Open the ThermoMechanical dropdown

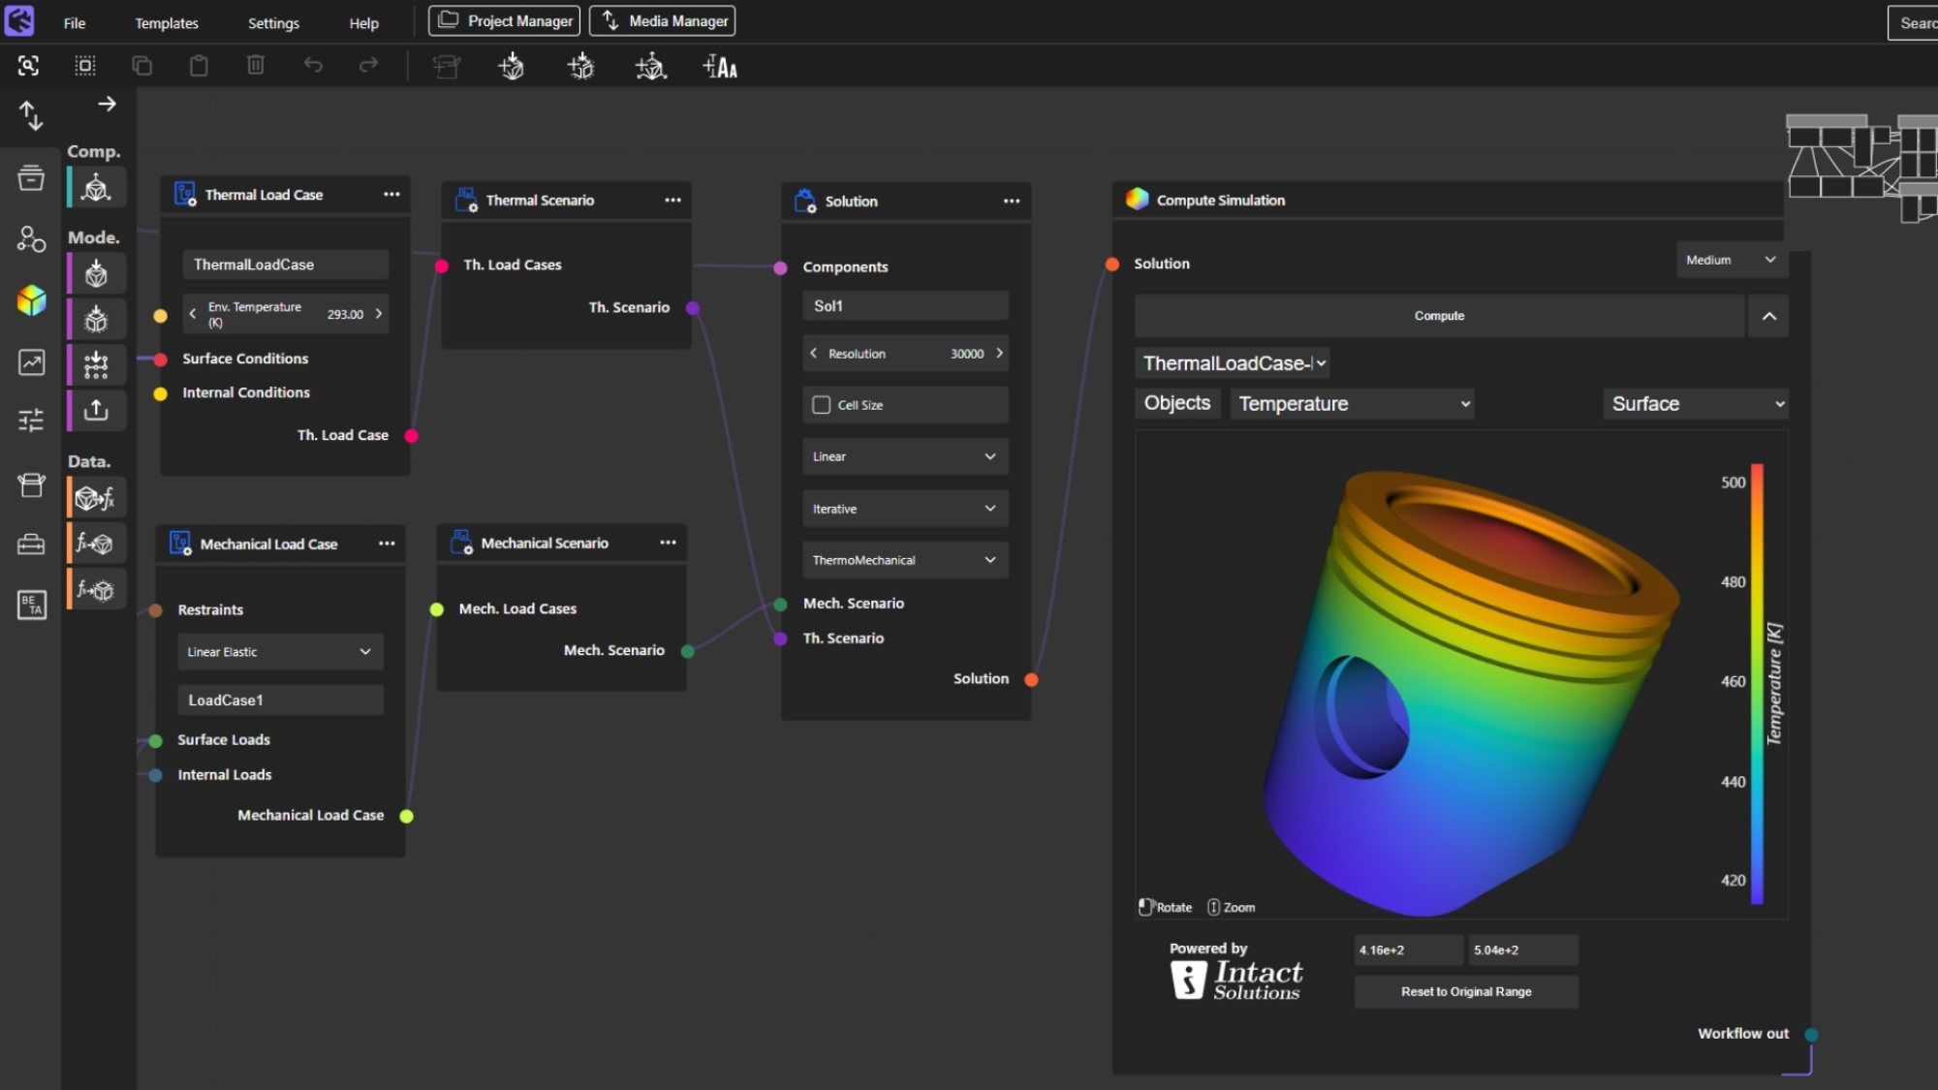pyautogui.click(x=904, y=560)
